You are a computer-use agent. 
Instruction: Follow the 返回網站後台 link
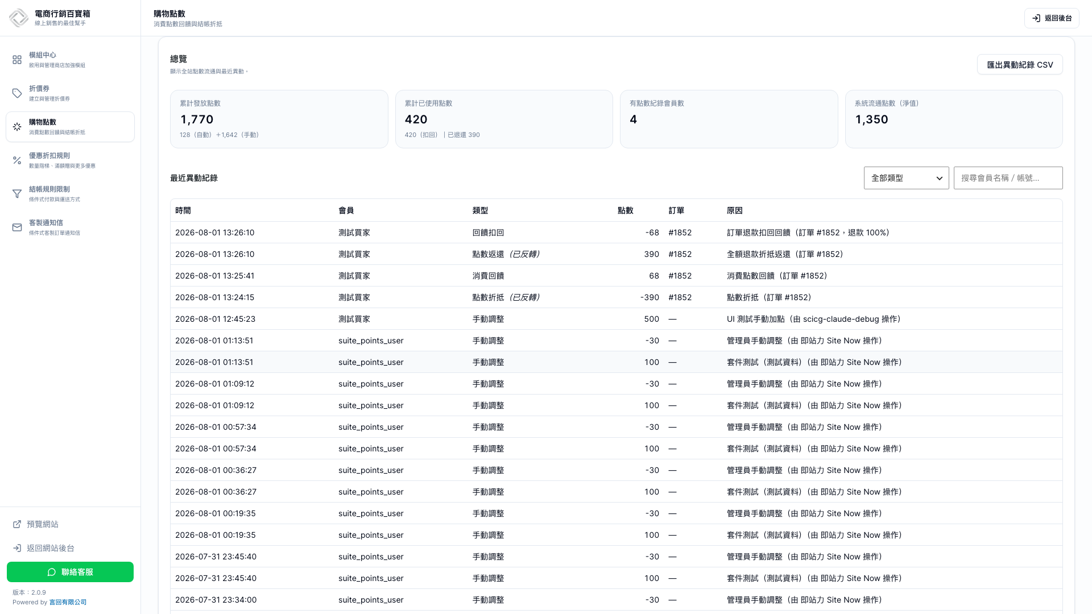[44, 548]
